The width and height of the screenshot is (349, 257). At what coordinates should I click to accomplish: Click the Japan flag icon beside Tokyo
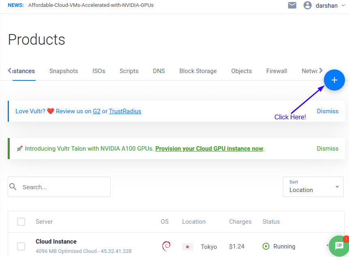tap(187, 247)
